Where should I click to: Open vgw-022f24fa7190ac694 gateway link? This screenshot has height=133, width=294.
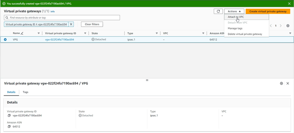[x=59, y=39]
